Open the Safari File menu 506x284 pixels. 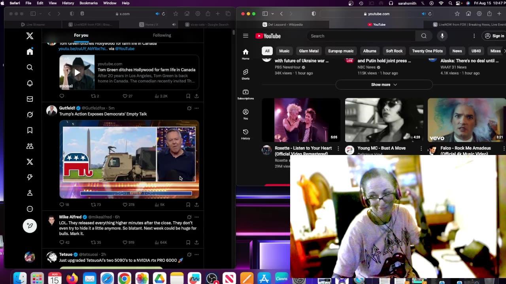(28, 3)
